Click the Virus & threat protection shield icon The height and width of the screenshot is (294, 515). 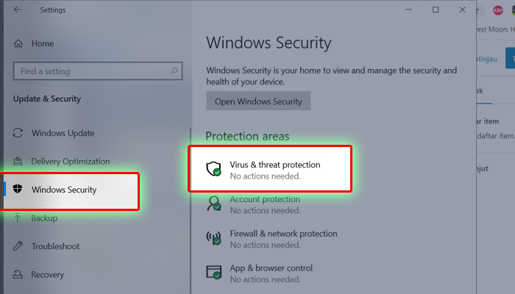213,169
